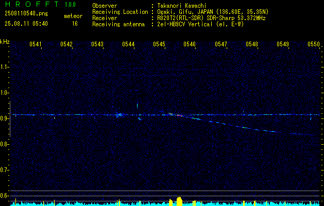Click the 0542 time marker
This screenshot has height=206, width=324.
(66, 44)
